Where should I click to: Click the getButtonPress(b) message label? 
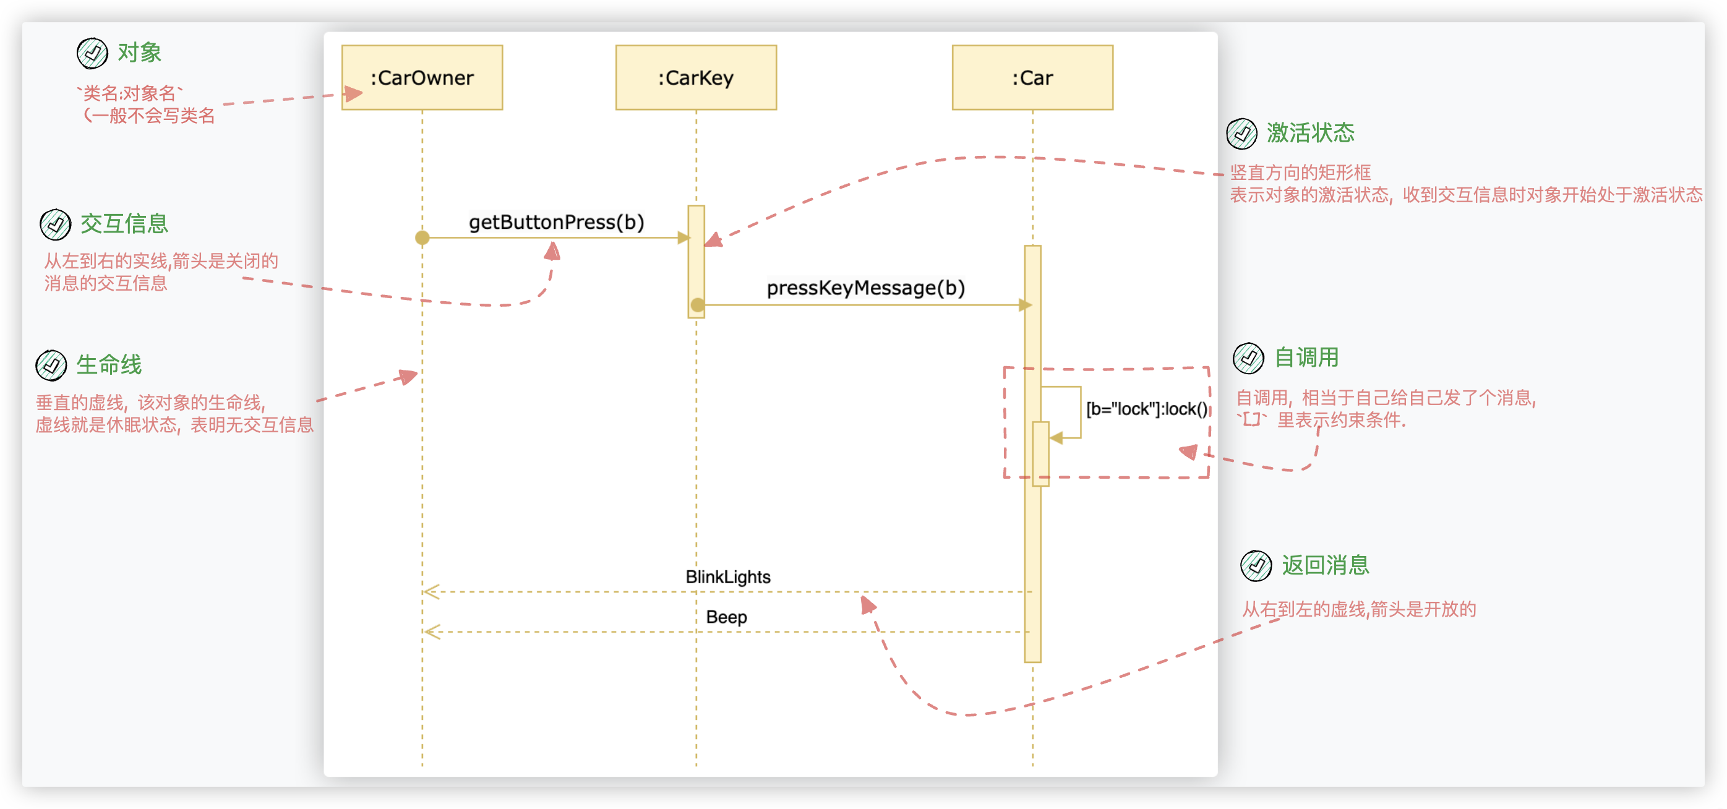pos(556,222)
